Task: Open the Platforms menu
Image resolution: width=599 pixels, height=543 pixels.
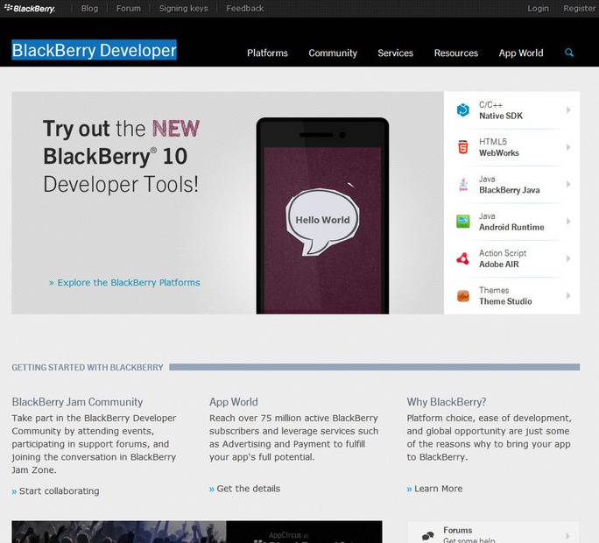Action: point(267,53)
